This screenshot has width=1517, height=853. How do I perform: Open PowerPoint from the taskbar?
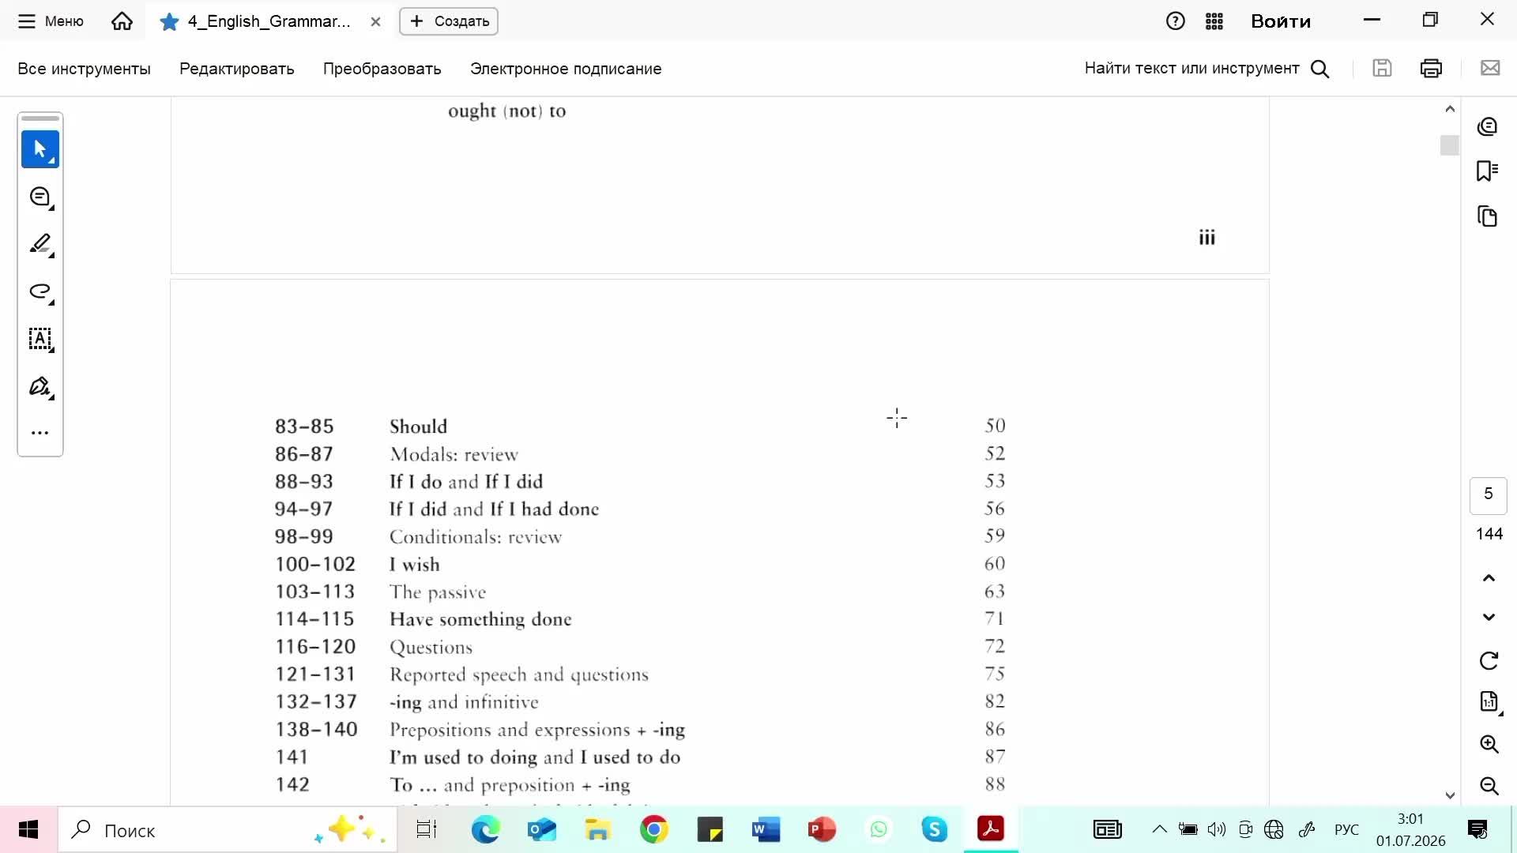point(822,829)
